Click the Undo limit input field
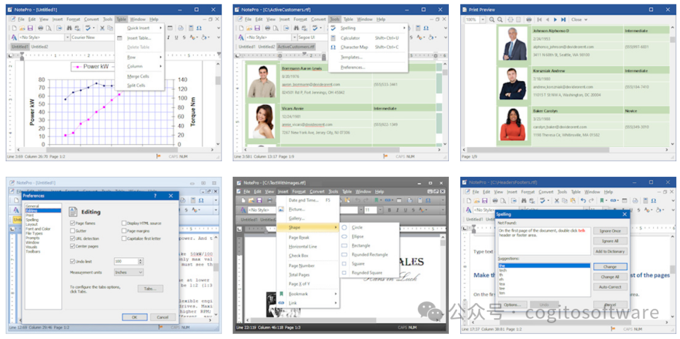The width and height of the screenshot is (680, 339). coord(127,261)
